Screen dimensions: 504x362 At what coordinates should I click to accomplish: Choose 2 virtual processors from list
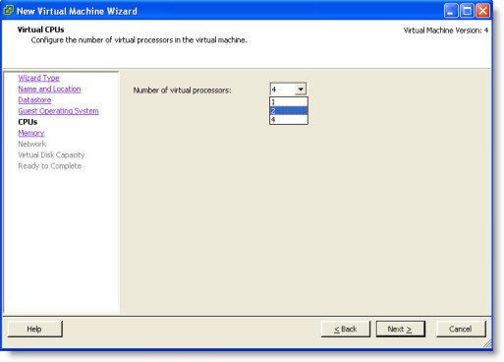(289, 111)
